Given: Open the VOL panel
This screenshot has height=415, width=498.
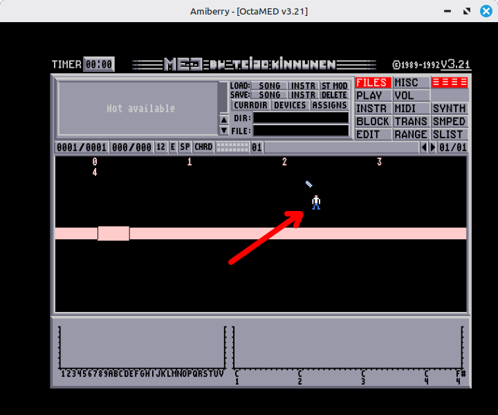Looking at the screenshot, I should pos(411,95).
